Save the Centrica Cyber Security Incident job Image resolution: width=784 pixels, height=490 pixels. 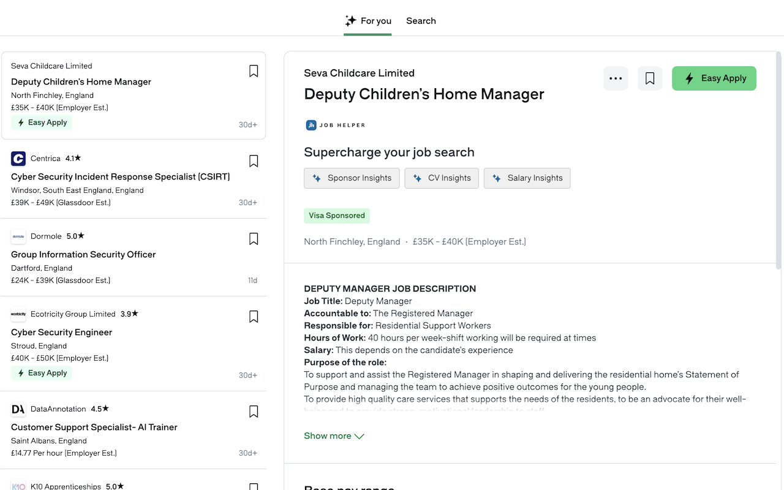point(254,161)
